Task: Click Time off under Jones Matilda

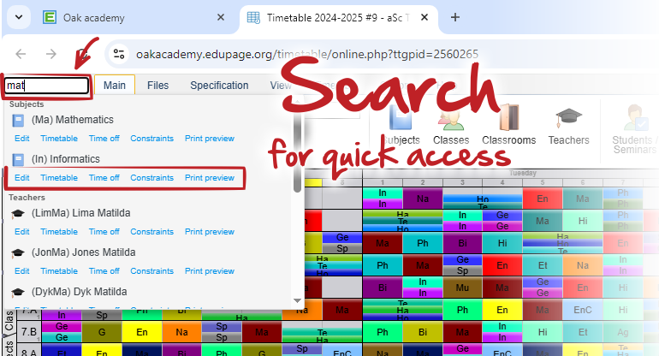Action: pos(104,271)
